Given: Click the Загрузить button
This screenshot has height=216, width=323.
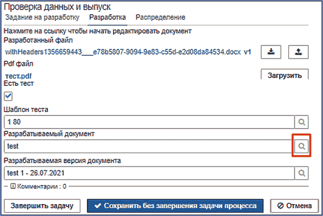Looking at the screenshot, I should coord(285,74).
